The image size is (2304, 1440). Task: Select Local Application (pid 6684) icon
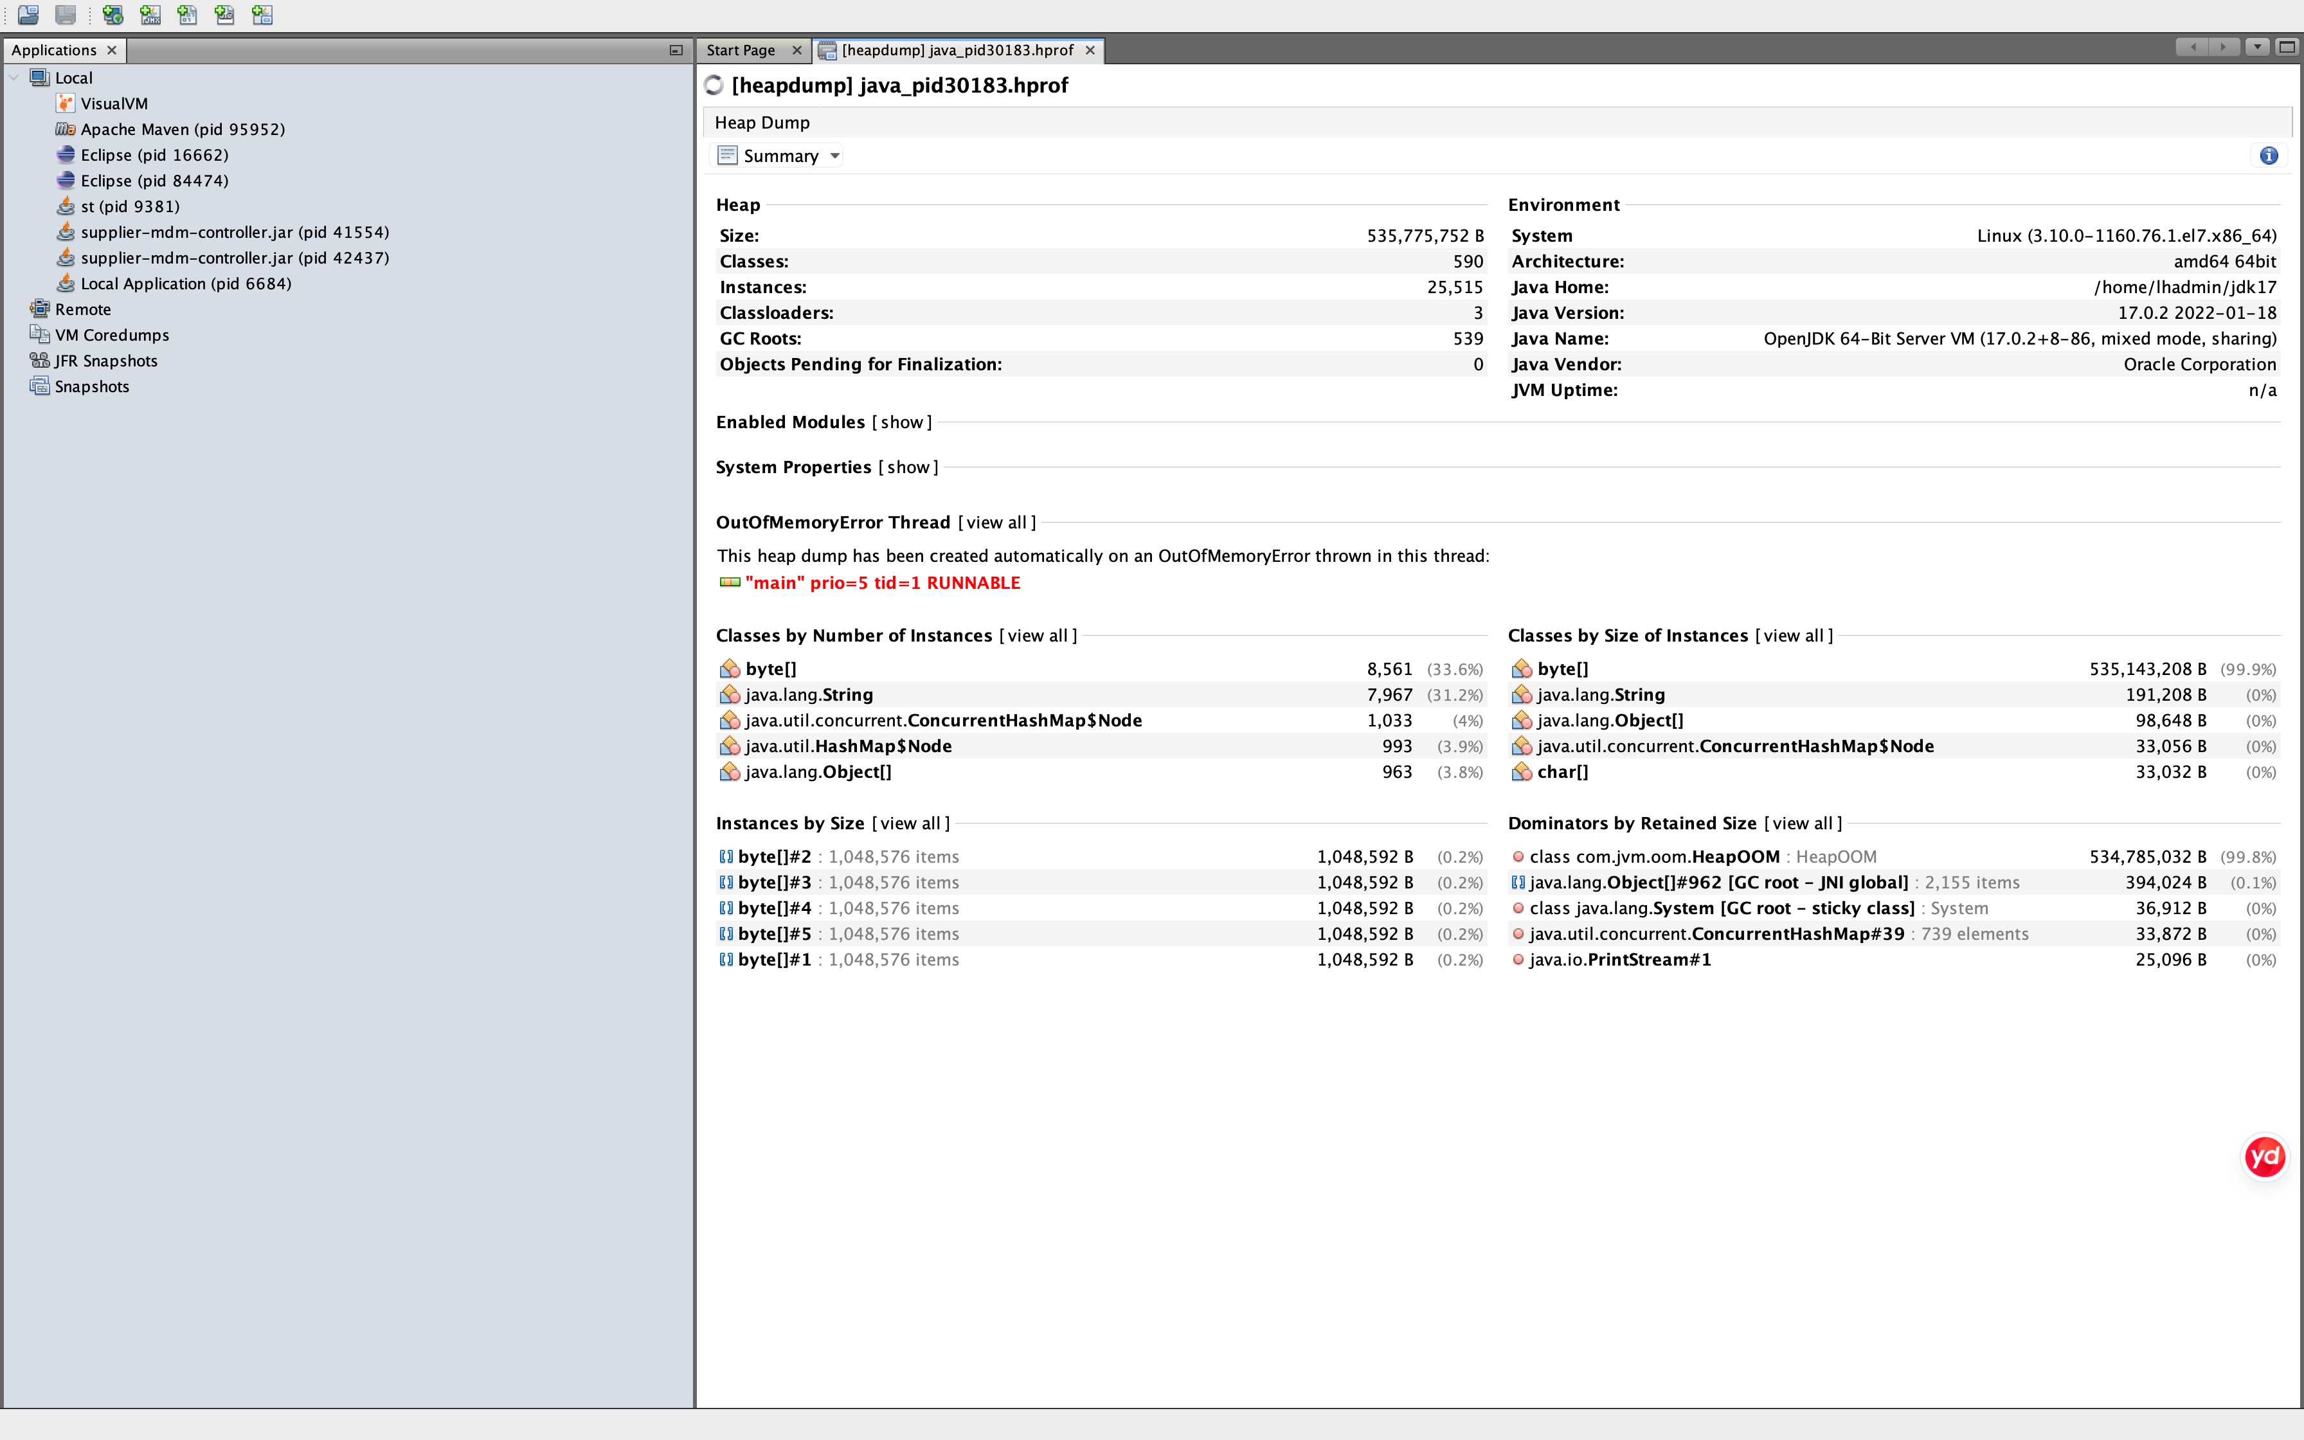click(65, 283)
